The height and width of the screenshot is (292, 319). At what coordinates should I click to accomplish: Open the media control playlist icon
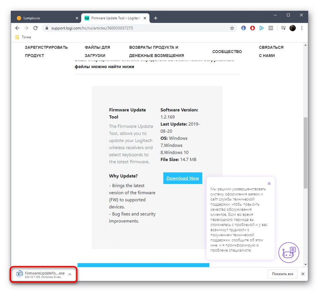283,28
